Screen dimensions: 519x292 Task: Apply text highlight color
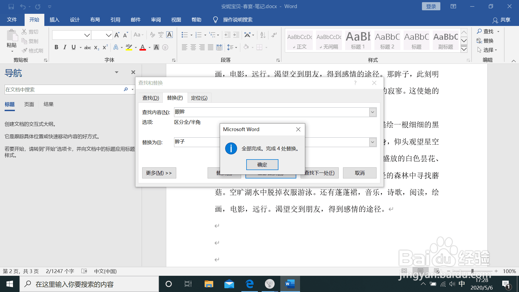click(129, 47)
